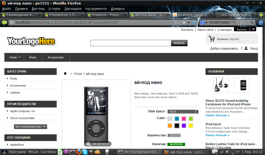
Task: Select the orange color swatch
Action: pyautogui.click(x=170, y=126)
